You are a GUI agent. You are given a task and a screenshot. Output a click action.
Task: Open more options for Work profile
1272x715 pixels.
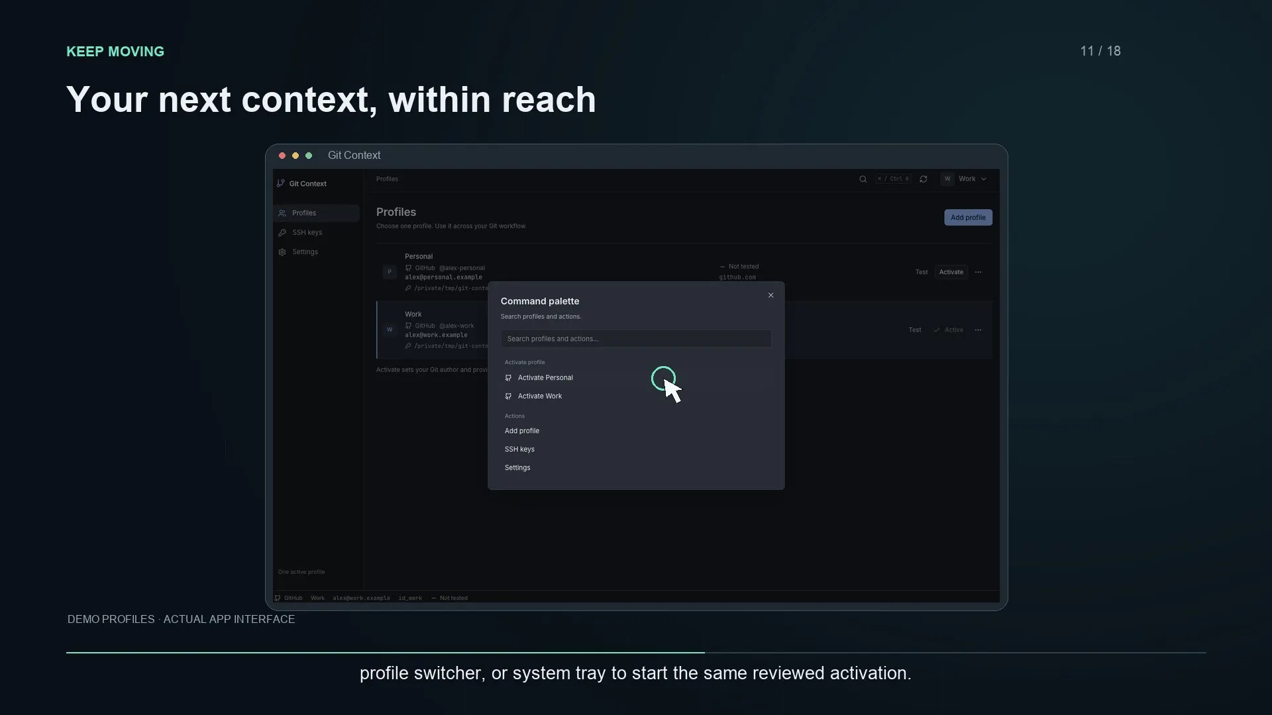click(978, 330)
